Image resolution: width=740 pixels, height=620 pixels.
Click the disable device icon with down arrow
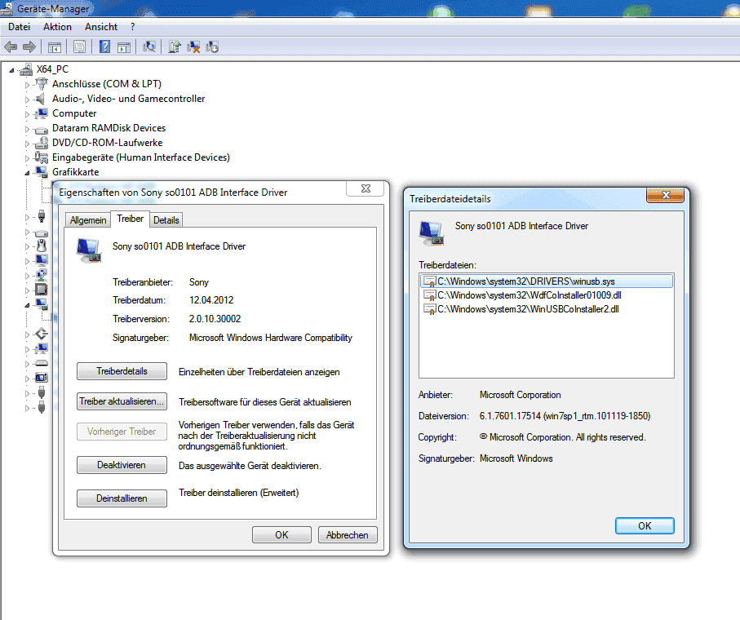click(212, 46)
